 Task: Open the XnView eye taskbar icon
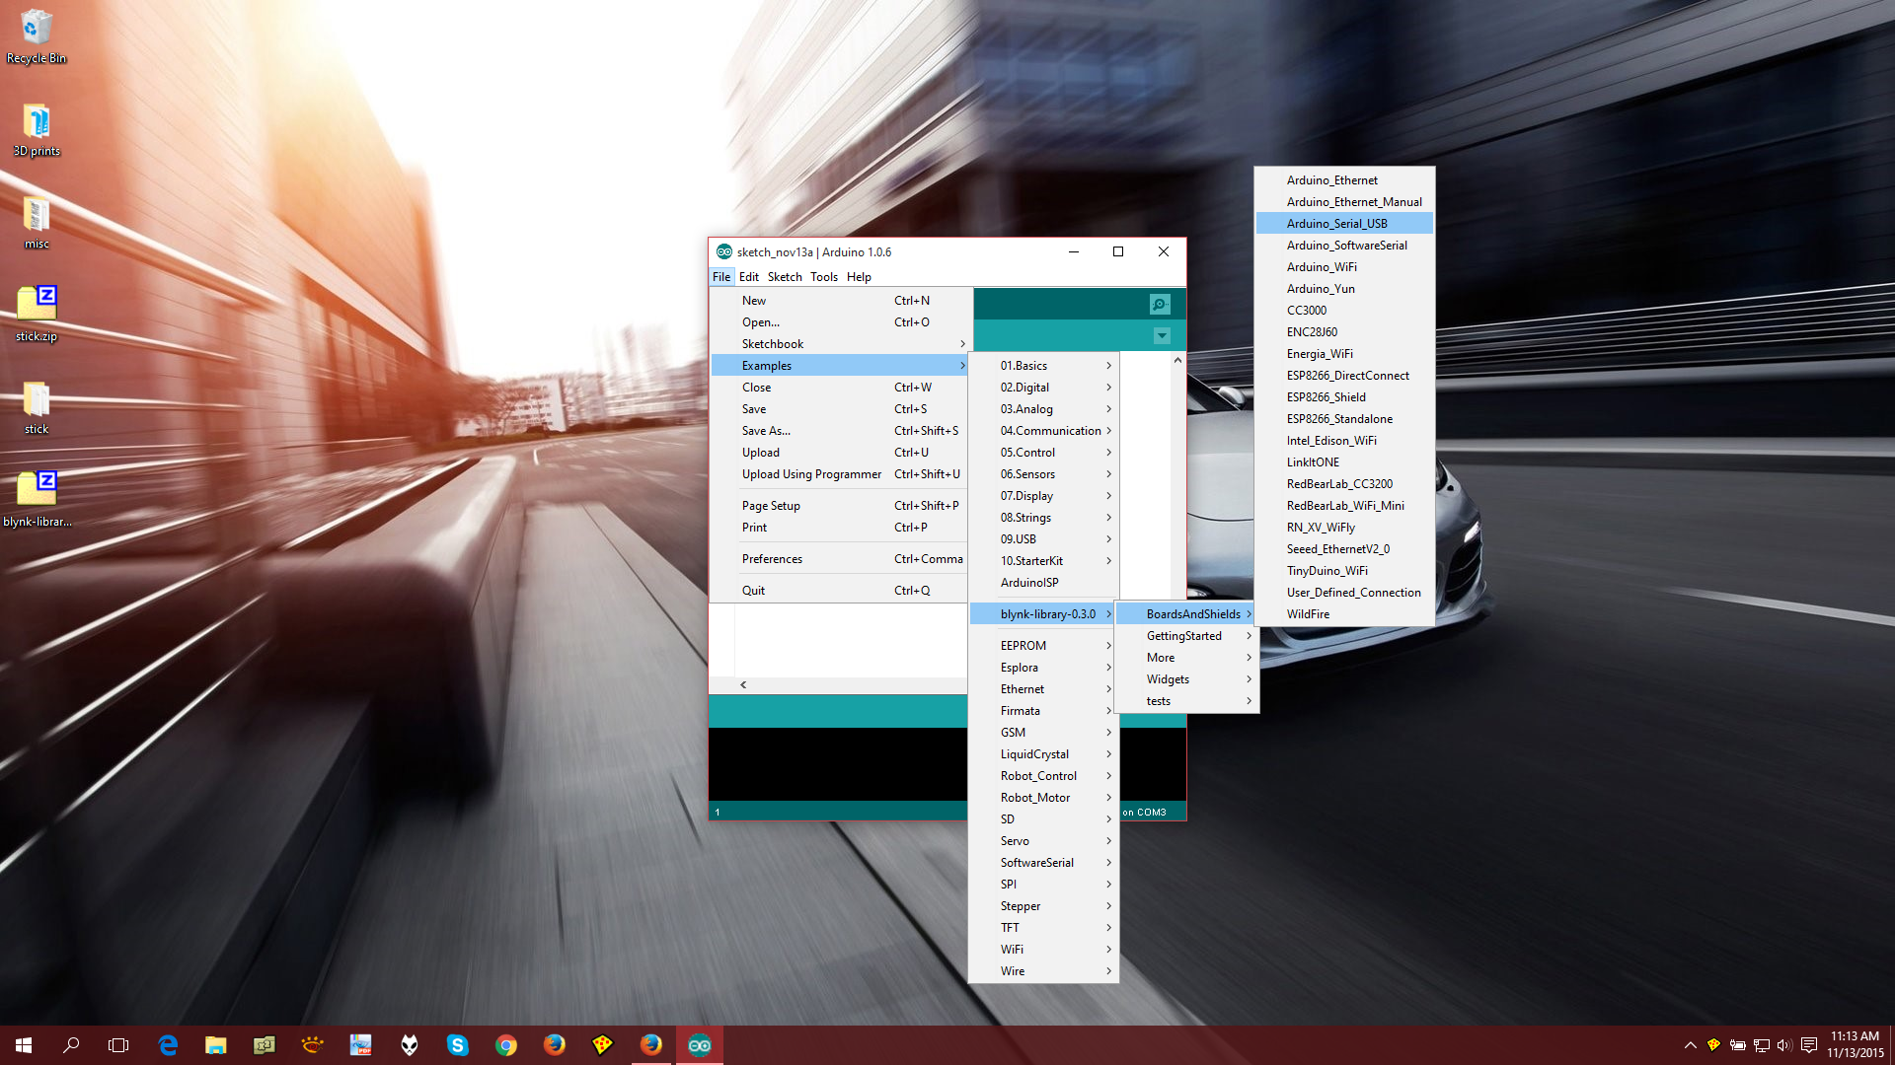(x=312, y=1045)
